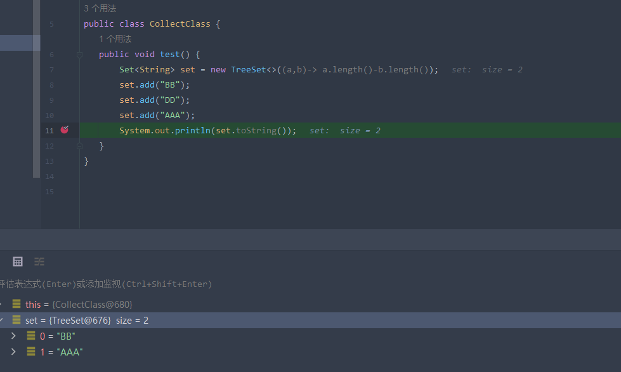Click line number 8 in the gutter

tap(51, 85)
